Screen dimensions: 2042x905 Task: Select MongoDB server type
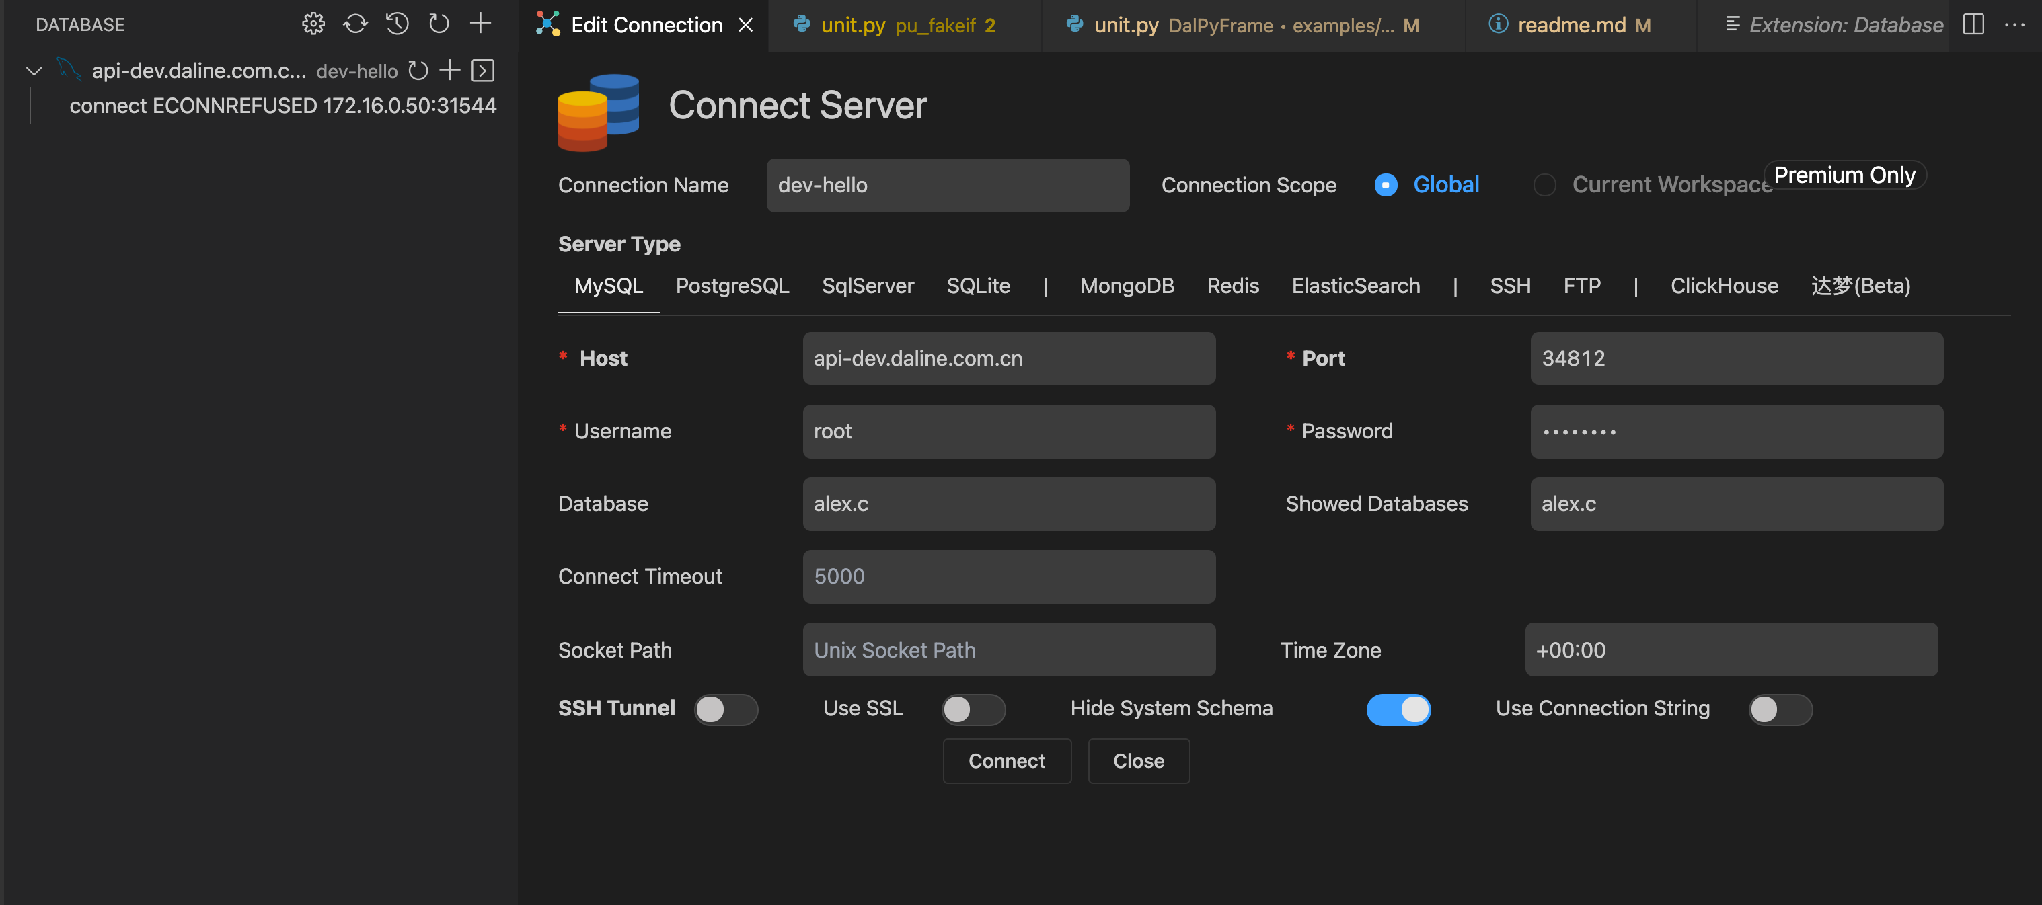click(1127, 286)
